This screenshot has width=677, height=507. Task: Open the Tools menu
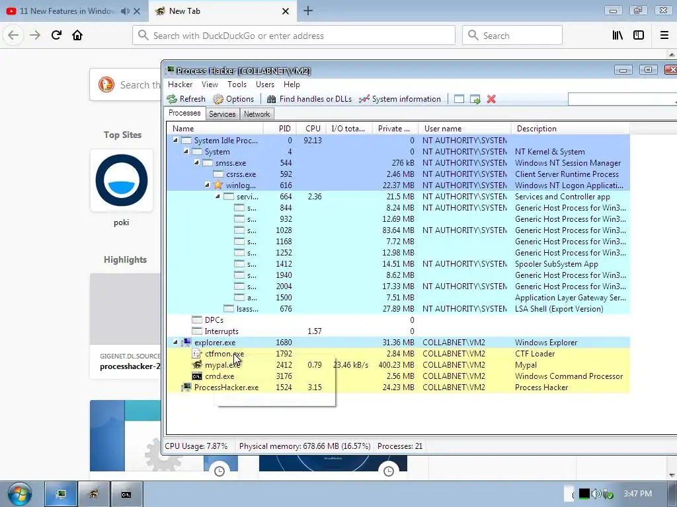237,84
